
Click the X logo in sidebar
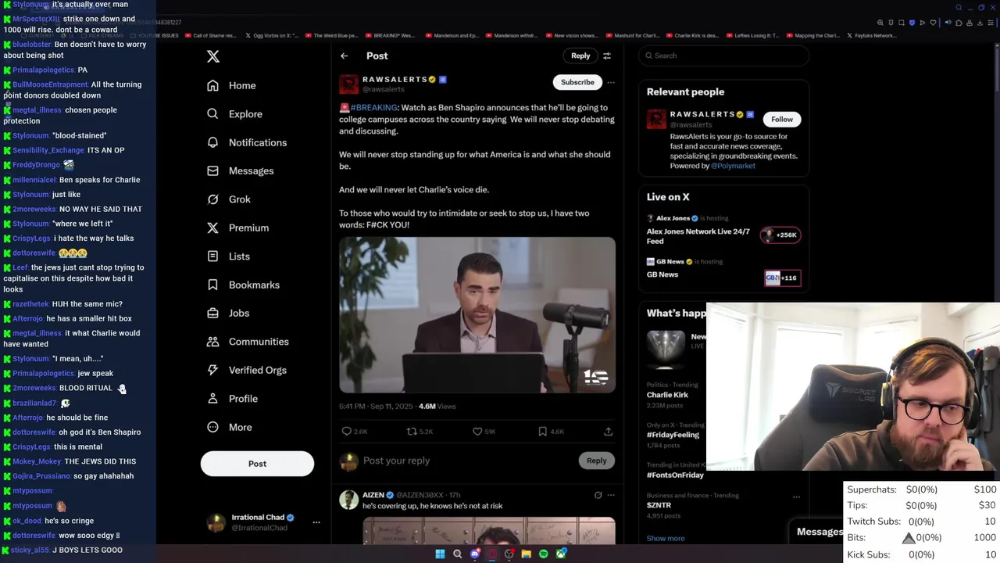(x=212, y=56)
